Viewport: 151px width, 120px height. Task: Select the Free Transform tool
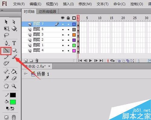[6, 29]
